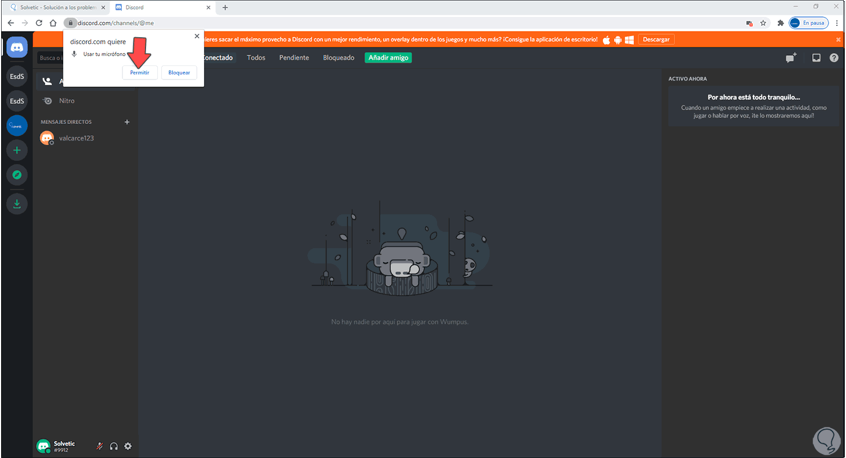The height and width of the screenshot is (458, 846).
Task: Go back to the previous page
Action: point(10,23)
